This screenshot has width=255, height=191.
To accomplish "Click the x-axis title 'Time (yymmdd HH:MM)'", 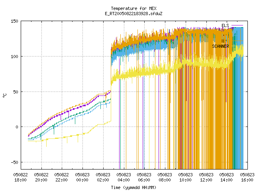I will pos(133,187).
